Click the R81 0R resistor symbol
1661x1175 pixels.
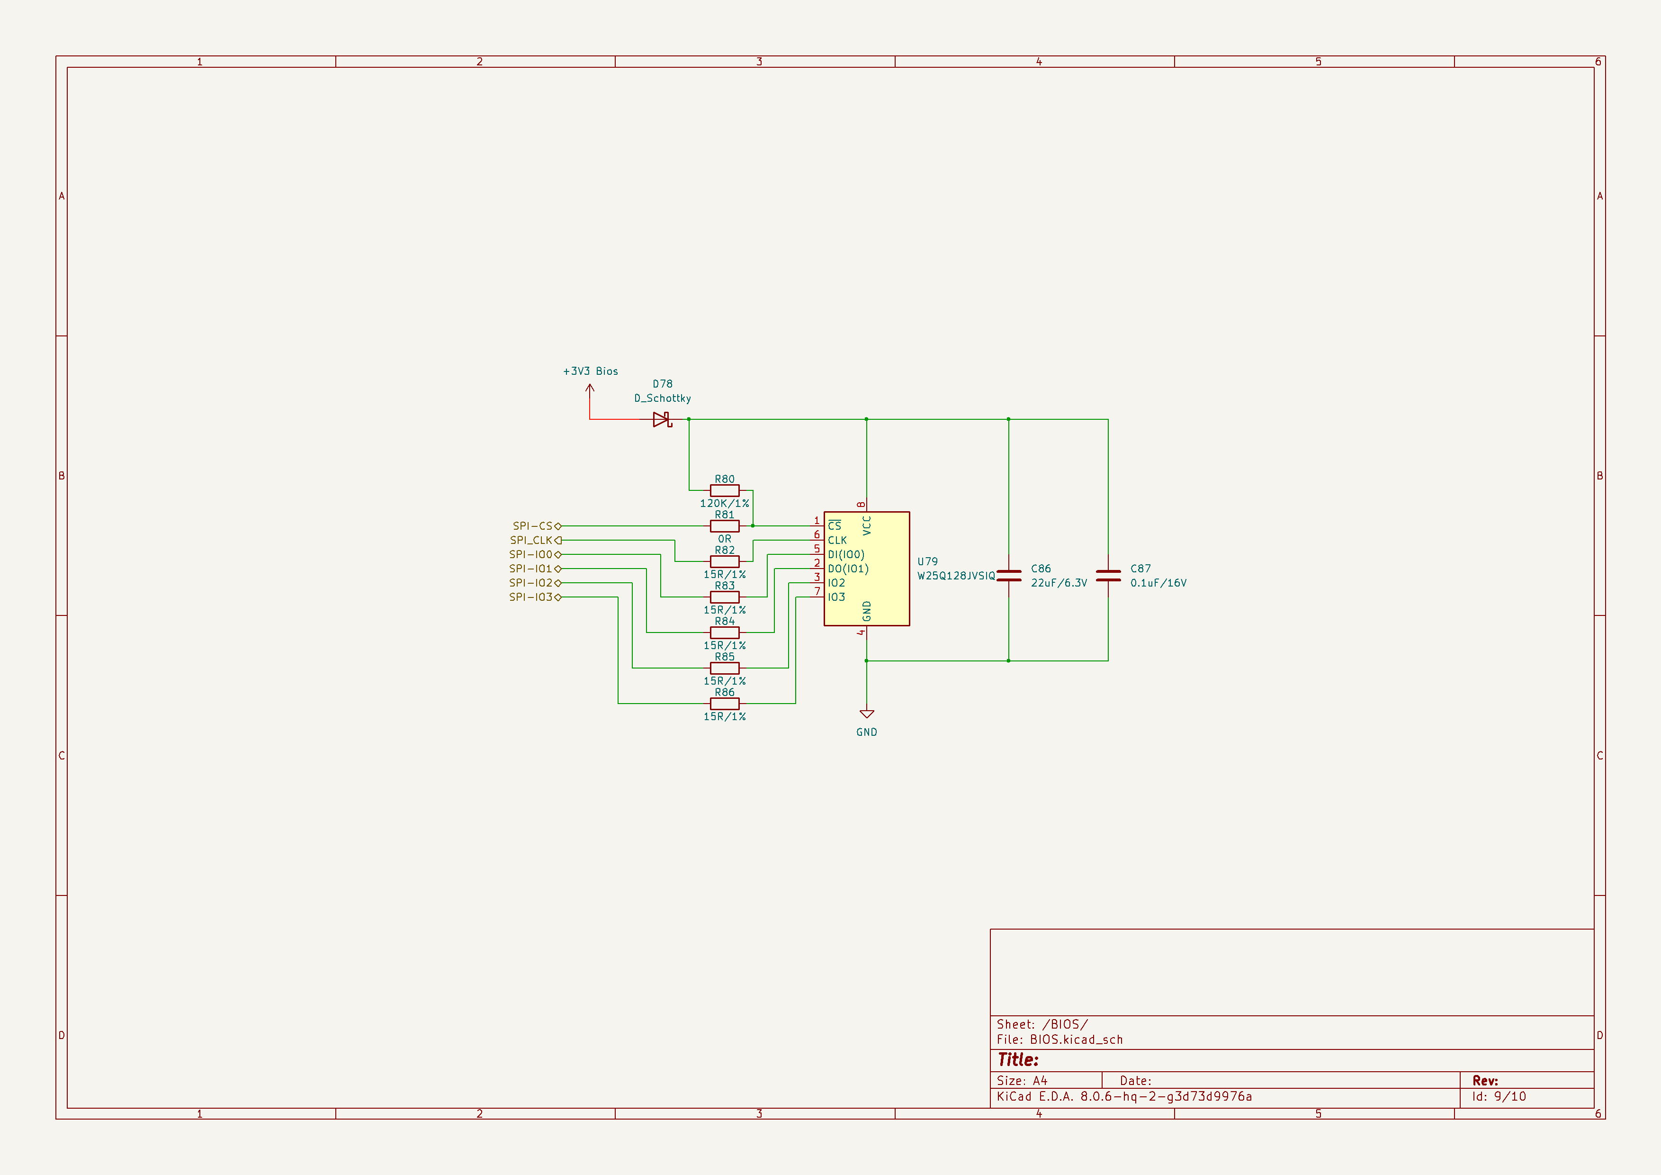click(724, 526)
